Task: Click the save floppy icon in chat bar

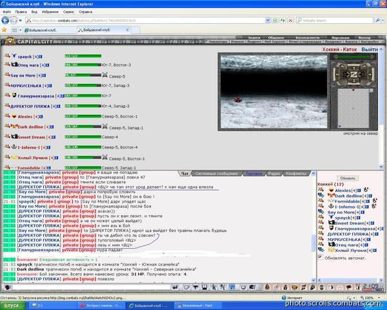Action: (204, 287)
